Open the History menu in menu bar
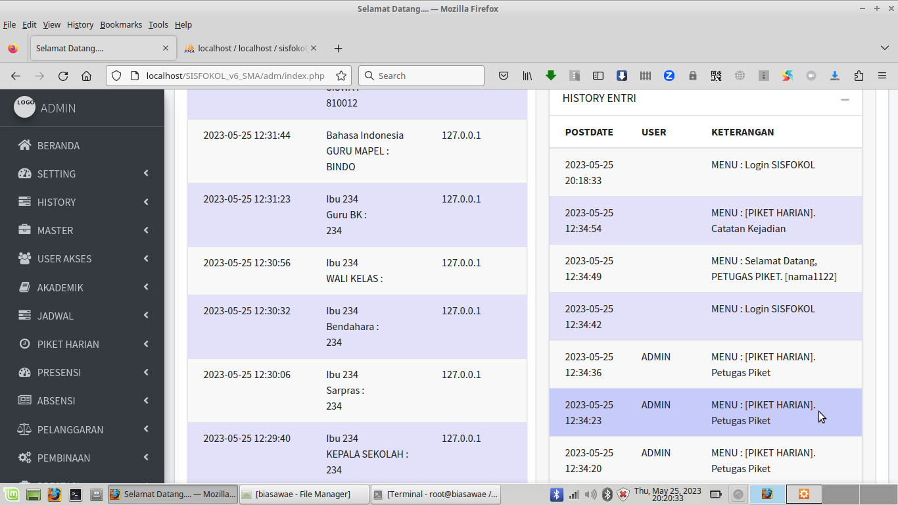 coord(80,24)
